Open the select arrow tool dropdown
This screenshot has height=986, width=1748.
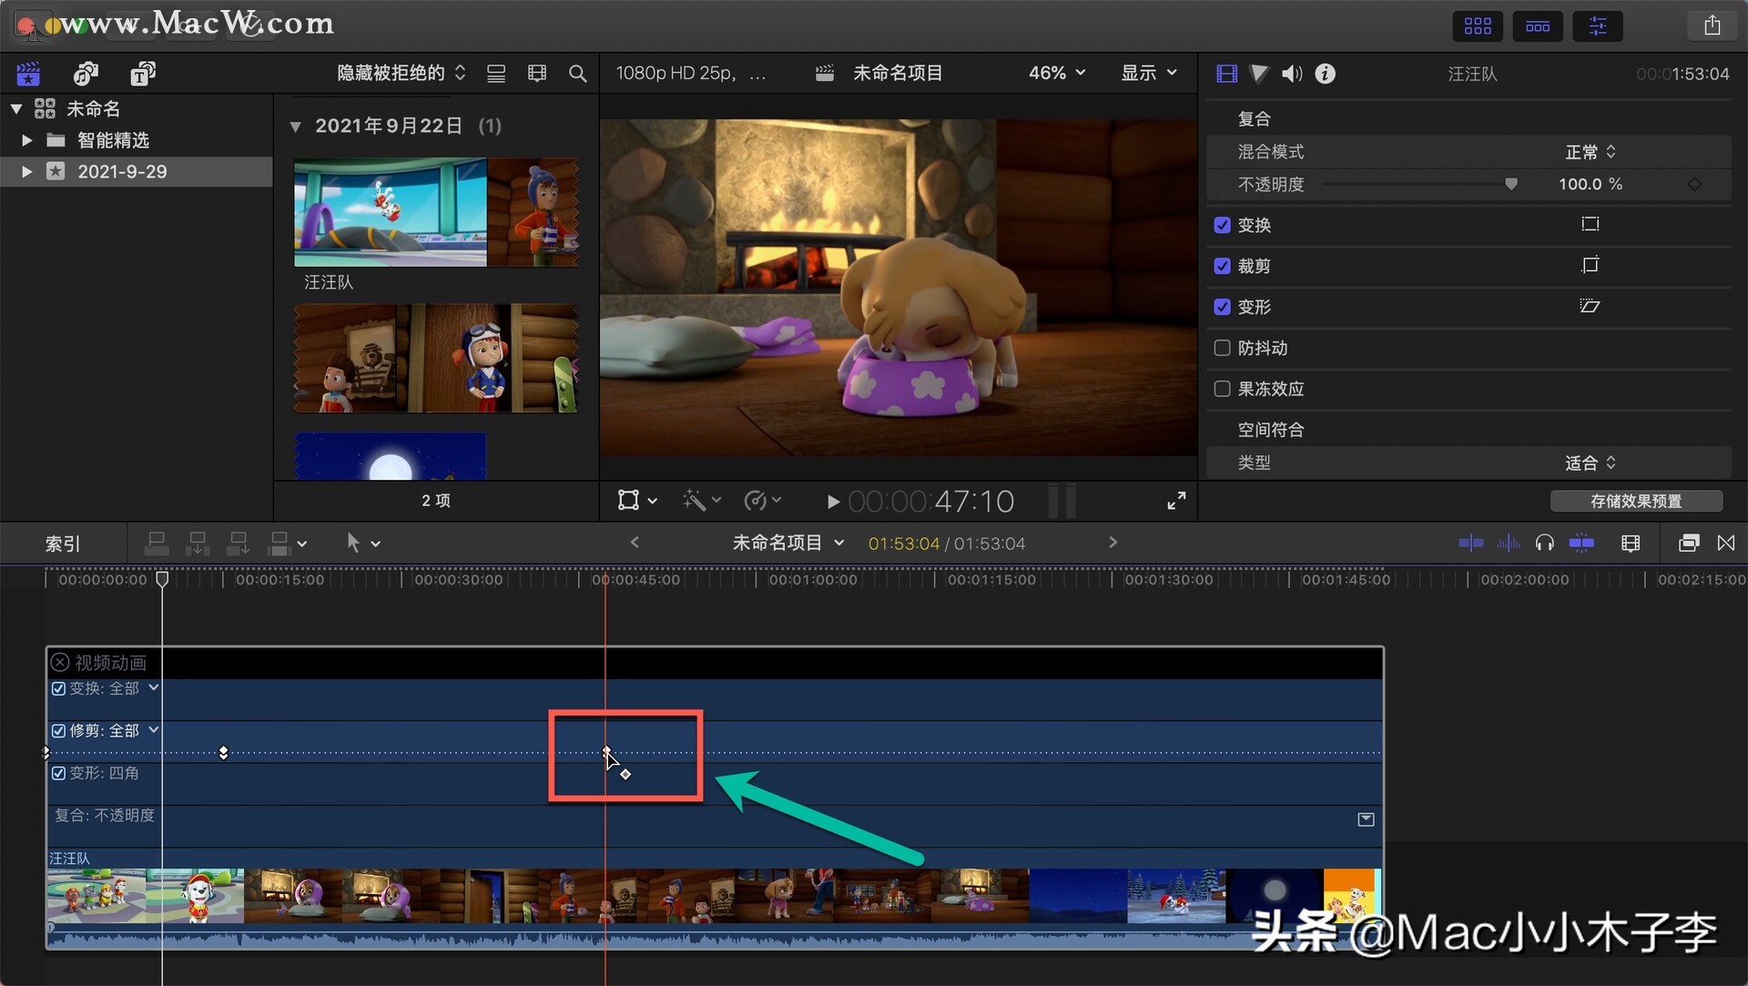(x=363, y=544)
